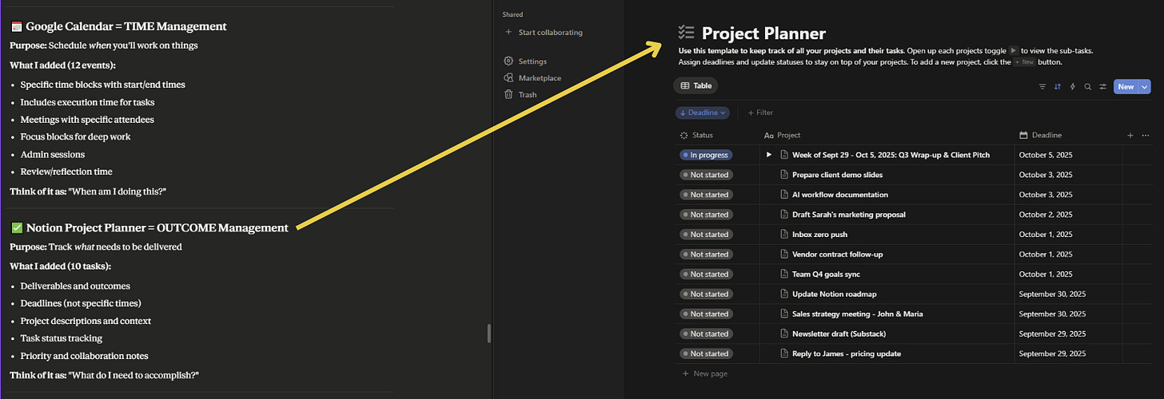Click the left panel's vertical scrollbar thumb
Viewport: 1164px width, 399px height.
point(489,333)
